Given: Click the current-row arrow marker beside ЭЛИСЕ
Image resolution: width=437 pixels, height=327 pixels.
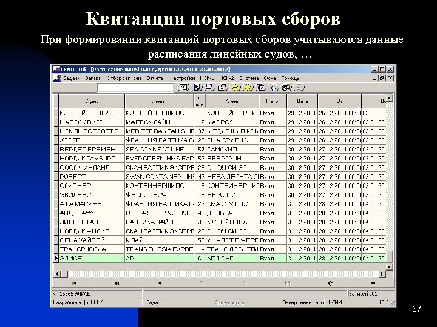Looking at the screenshot, I should tap(56, 259).
